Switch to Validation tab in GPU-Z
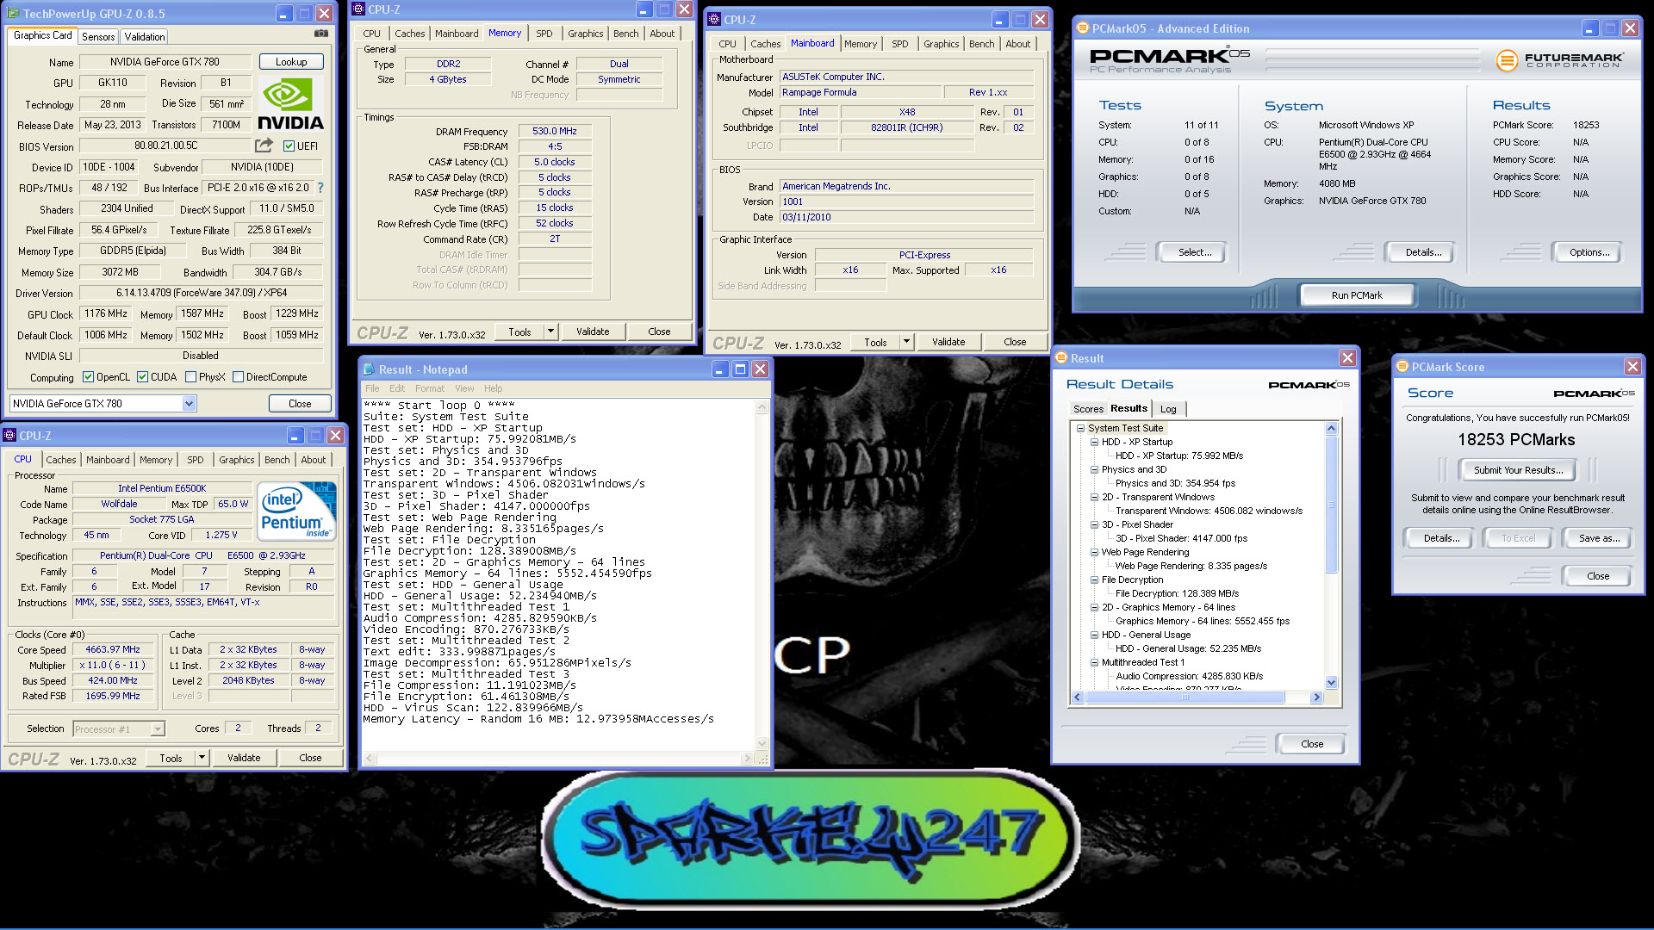This screenshot has width=1654, height=930. tap(145, 36)
